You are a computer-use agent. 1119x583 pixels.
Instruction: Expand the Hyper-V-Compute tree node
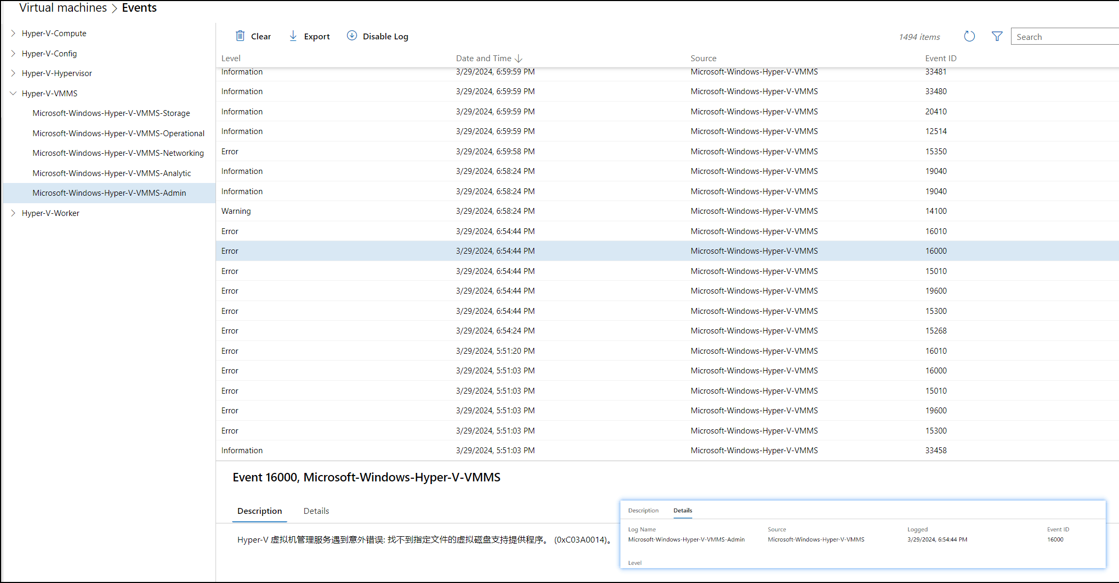(13, 33)
